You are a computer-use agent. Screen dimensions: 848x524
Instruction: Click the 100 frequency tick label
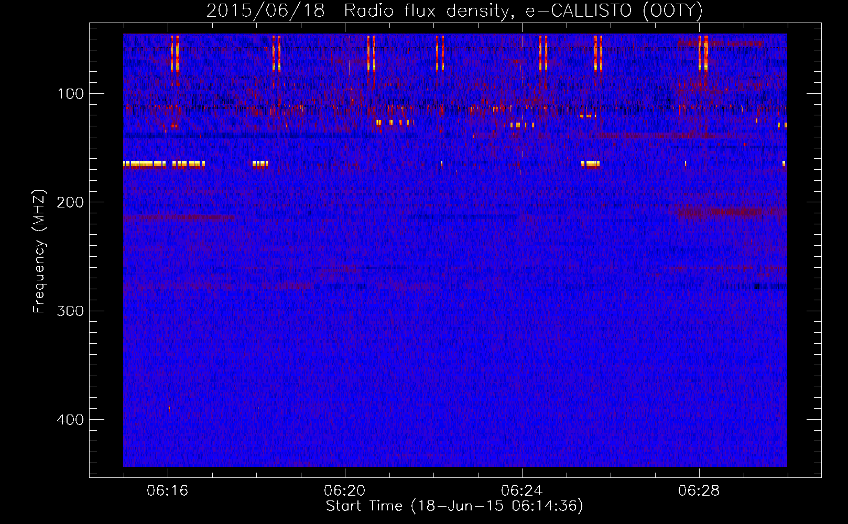(x=71, y=94)
